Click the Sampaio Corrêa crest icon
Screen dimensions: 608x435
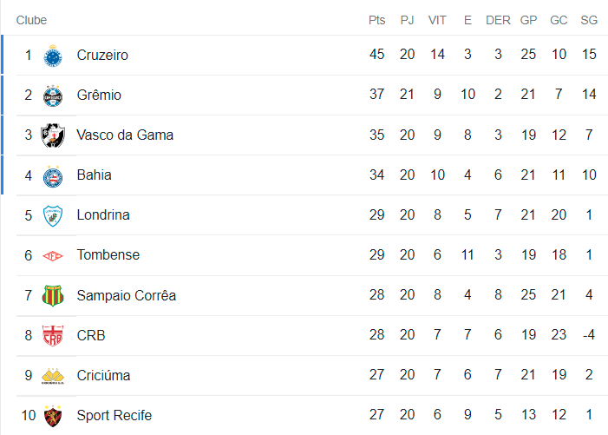54,295
